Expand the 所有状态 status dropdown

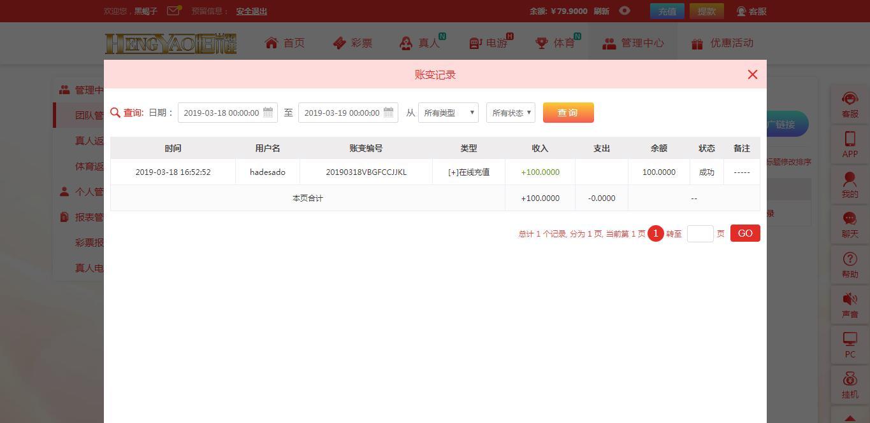click(511, 113)
